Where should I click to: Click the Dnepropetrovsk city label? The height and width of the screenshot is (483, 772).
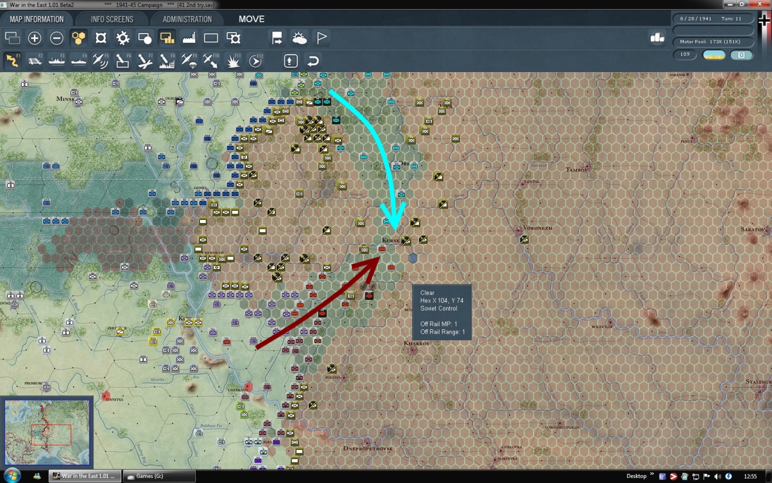tap(368, 449)
